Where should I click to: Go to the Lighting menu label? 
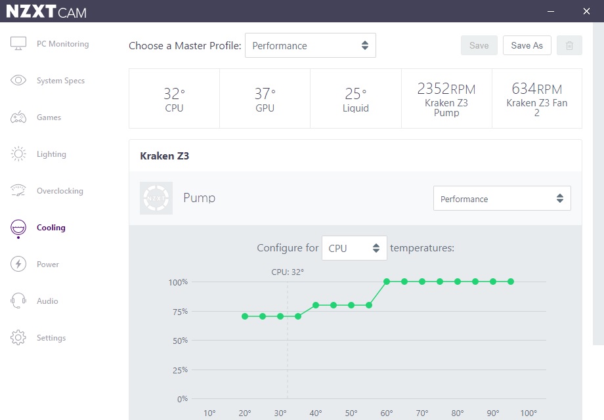(x=51, y=154)
